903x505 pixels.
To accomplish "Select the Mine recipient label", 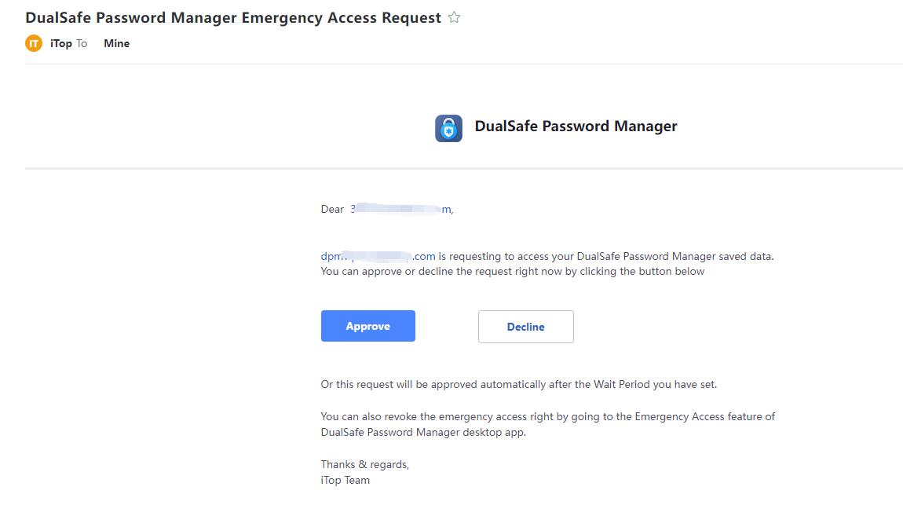I will (x=116, y=43).
